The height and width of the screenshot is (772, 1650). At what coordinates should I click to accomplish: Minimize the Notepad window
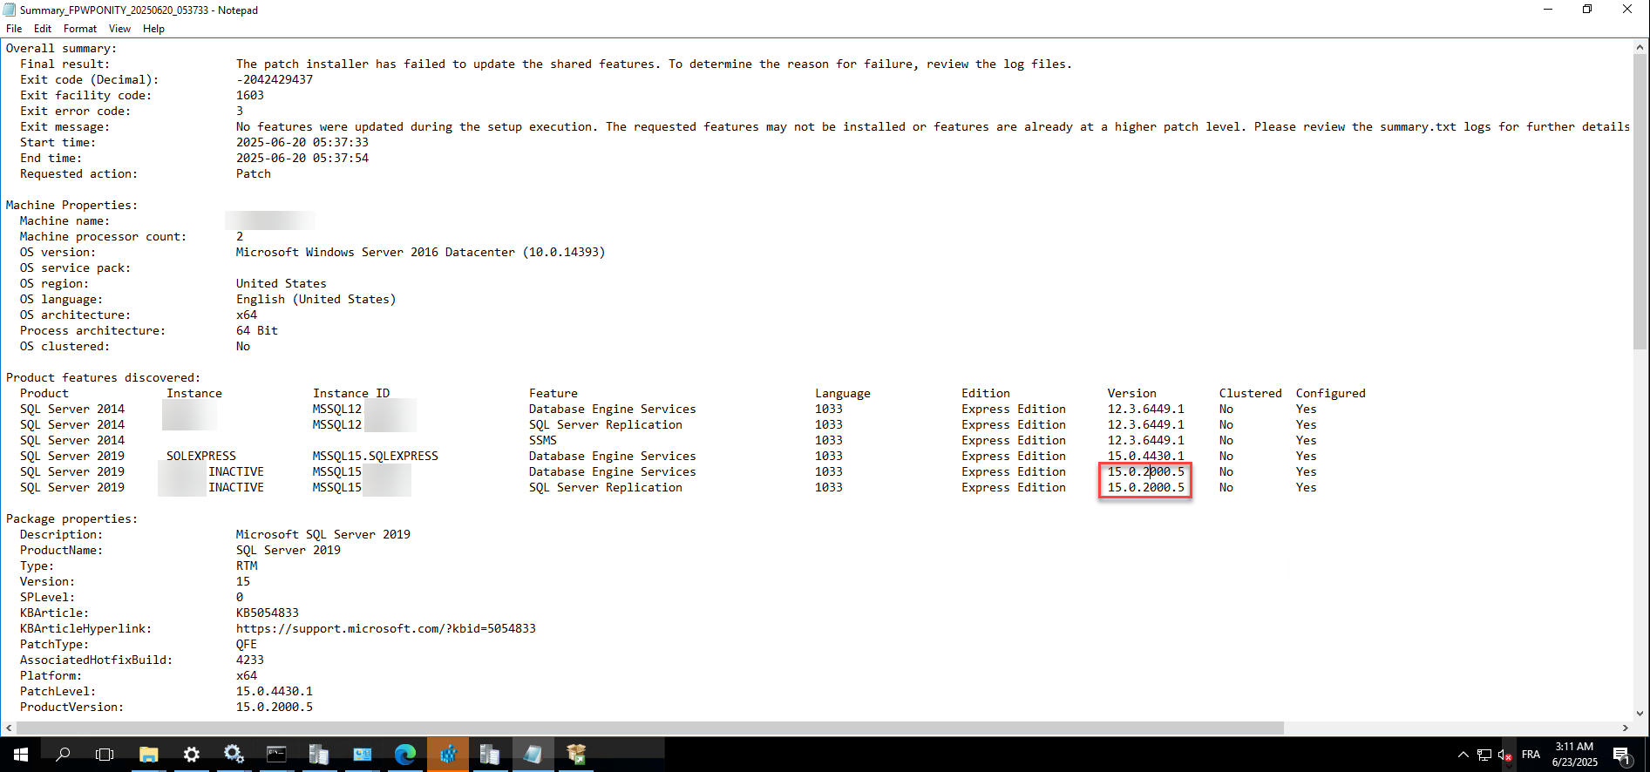[1548, 10]
